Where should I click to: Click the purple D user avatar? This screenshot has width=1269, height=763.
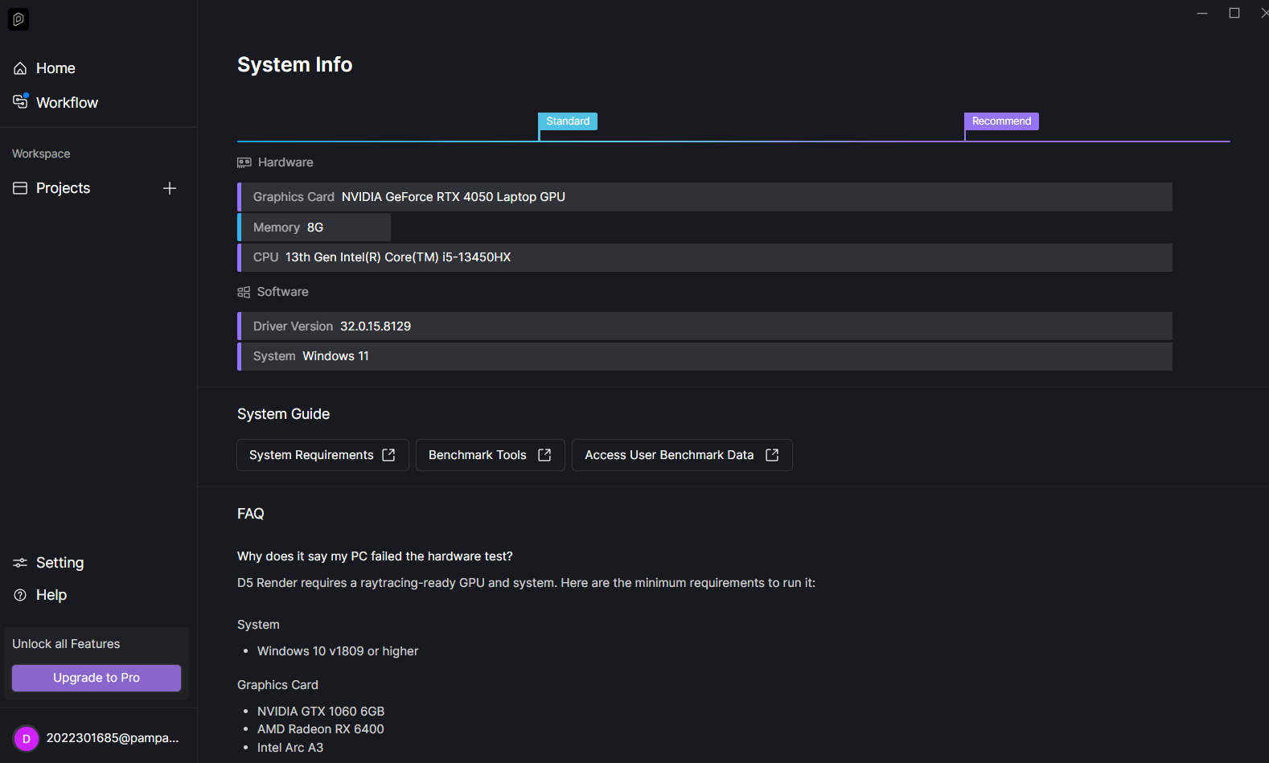[x=26, y=738]
